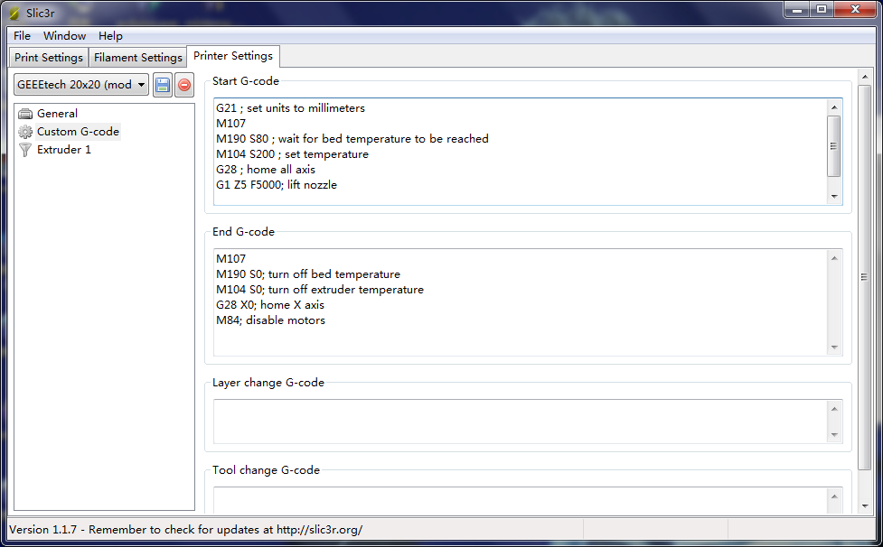The image size is (883, 547).
Task: Click the 'G1 Z5 F5000; lift nozzle' line
Action: (277, 185)
